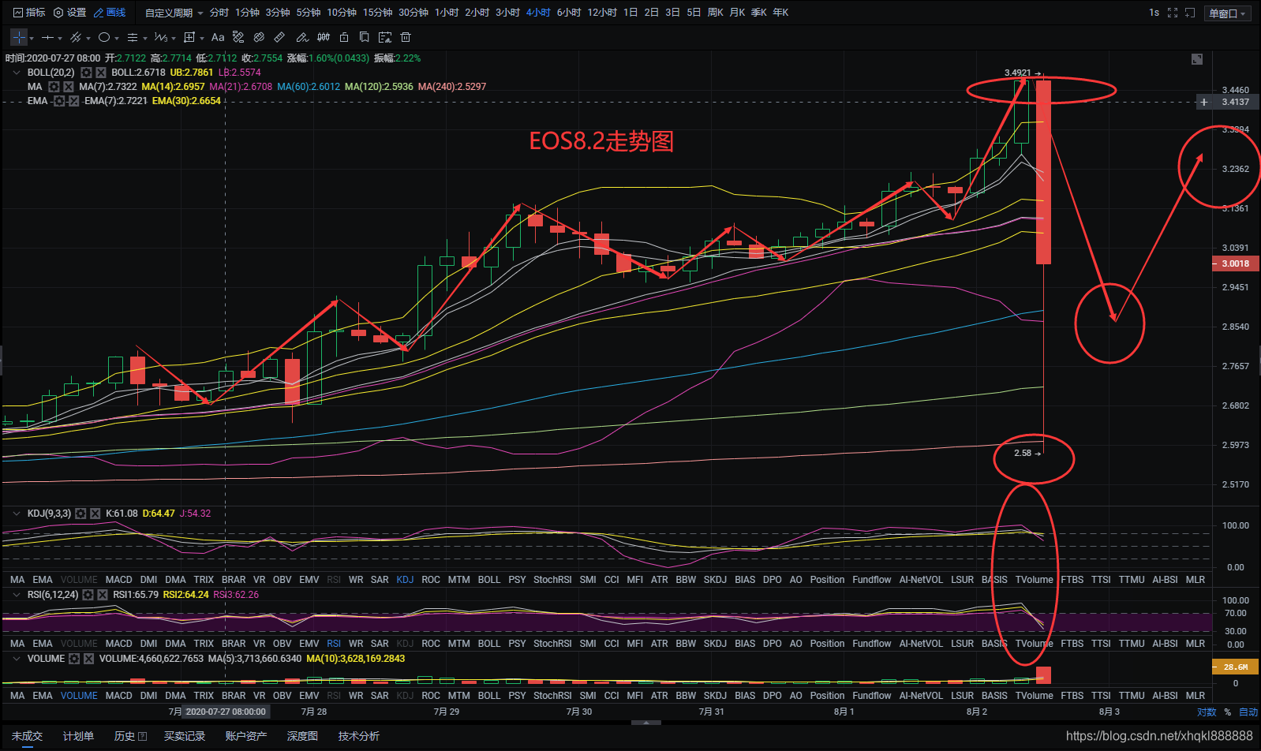Open the 未成交 open orders tab
1261x751 pixels.
click(x=27, y=736)
